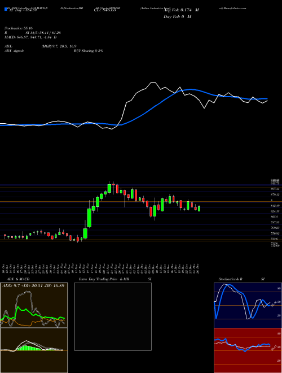Select the 'MACD: 846.87, 848.71, -1.84 D' line

(x=30, y=37)
